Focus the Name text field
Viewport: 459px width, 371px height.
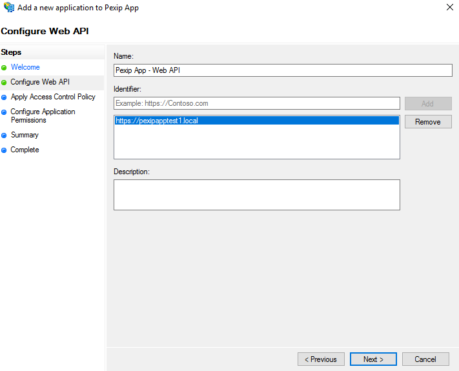click(x=283, y=70)
